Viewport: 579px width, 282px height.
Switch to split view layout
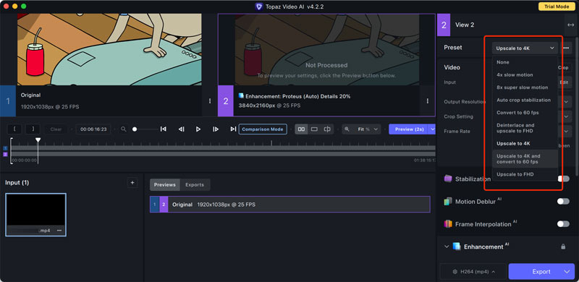327,129
